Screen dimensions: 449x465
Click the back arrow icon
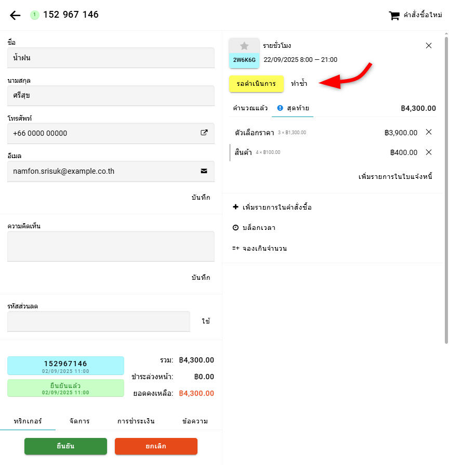click(15, 15)
